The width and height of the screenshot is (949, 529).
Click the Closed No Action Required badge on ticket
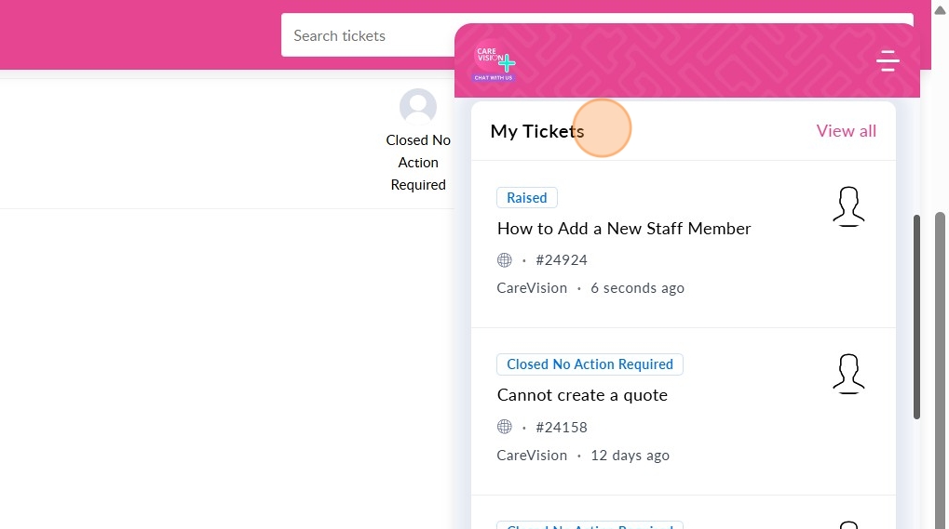tap(590, 364)
